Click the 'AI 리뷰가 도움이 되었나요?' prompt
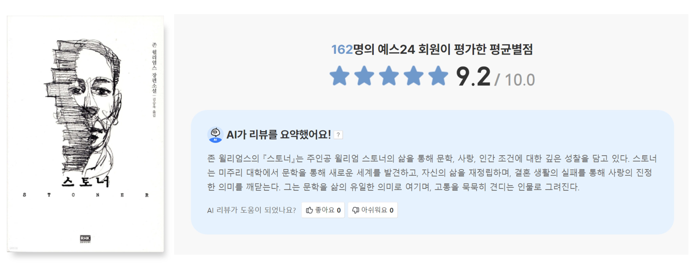This screenshot has height=269, width=694. [251, 210]
